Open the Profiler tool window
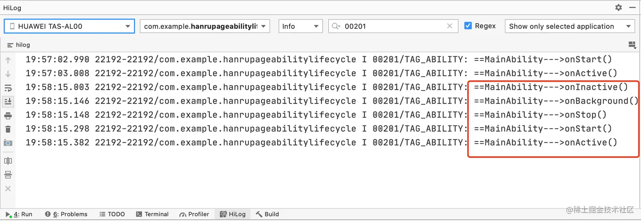 [x=194, y=214]
